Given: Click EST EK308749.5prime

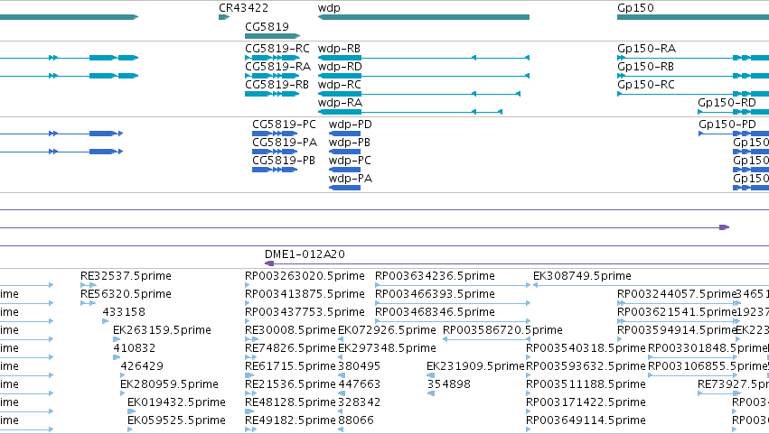Looking at the screenshot, I should (651, 285).
